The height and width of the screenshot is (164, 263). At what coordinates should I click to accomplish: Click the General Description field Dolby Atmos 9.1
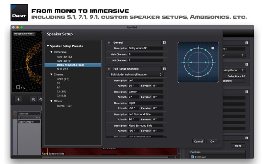point(145,48)
